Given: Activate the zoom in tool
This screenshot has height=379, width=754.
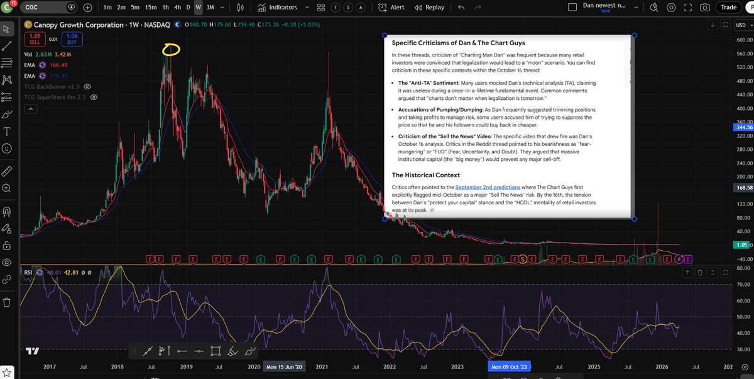Looking at the screenshot, I should click(x=7, y=188).
